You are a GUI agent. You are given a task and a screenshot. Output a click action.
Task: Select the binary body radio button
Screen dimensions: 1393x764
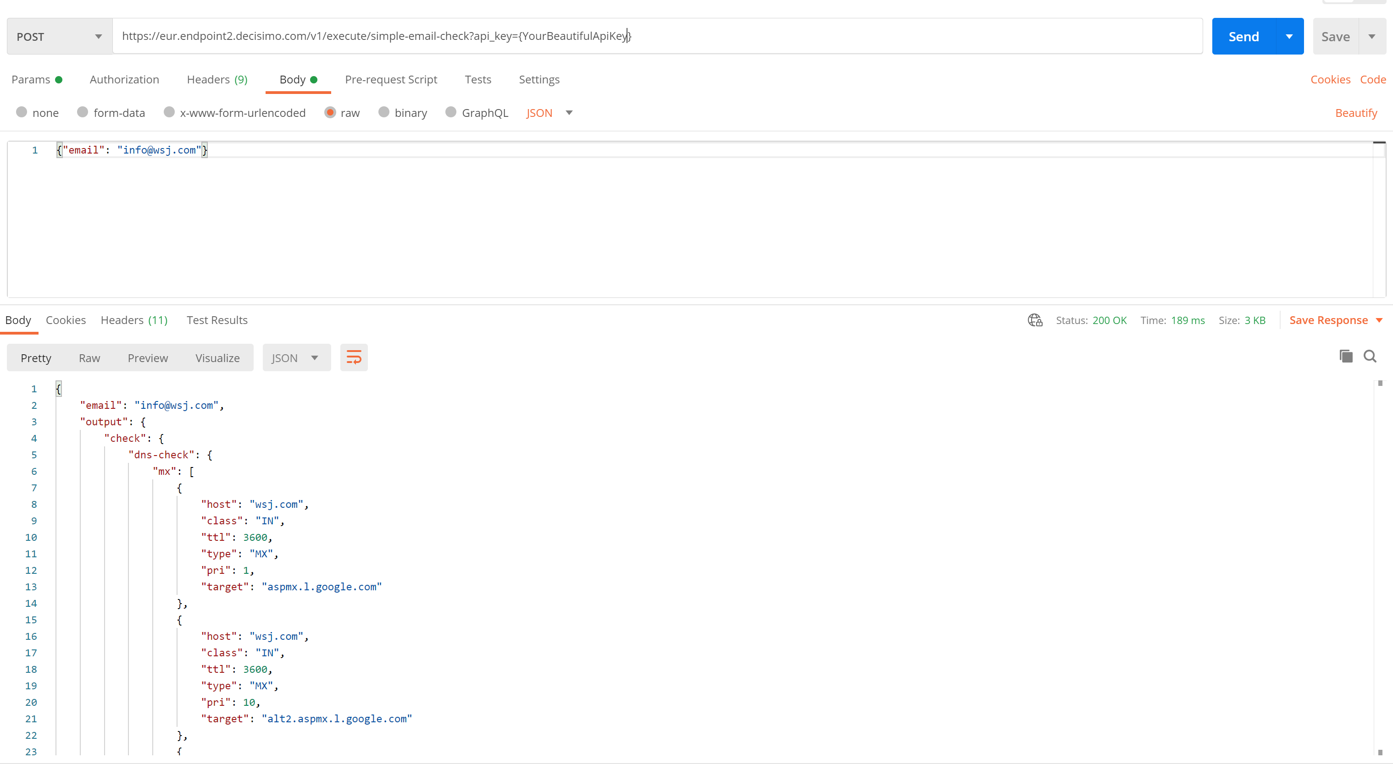[383, 112]
